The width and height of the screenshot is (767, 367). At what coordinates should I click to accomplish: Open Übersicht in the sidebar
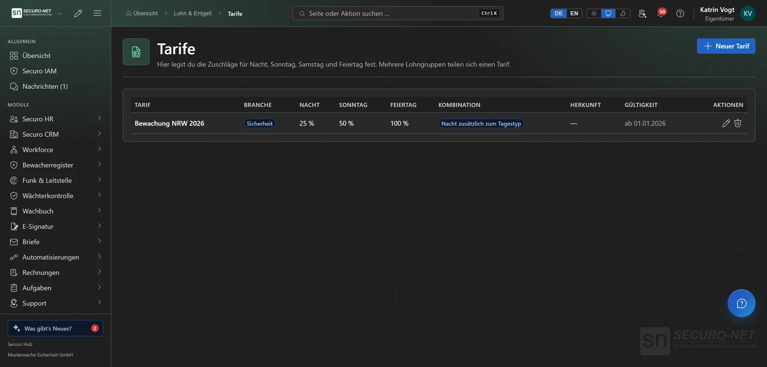coord(55,55)
